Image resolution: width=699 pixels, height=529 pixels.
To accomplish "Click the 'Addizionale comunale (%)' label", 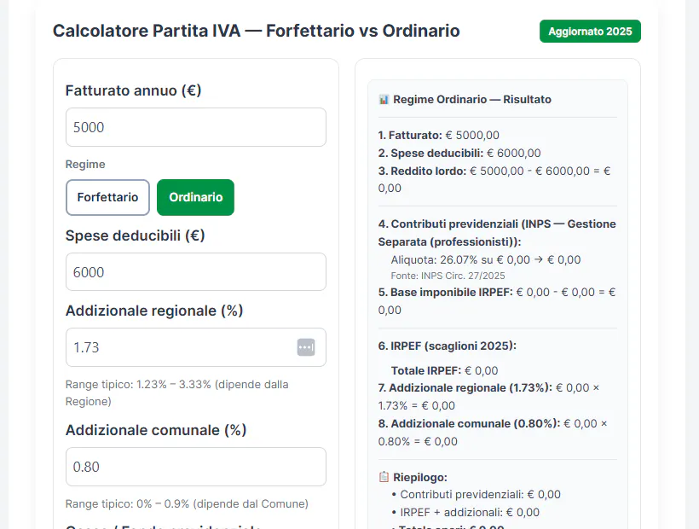I will (156, 430).
